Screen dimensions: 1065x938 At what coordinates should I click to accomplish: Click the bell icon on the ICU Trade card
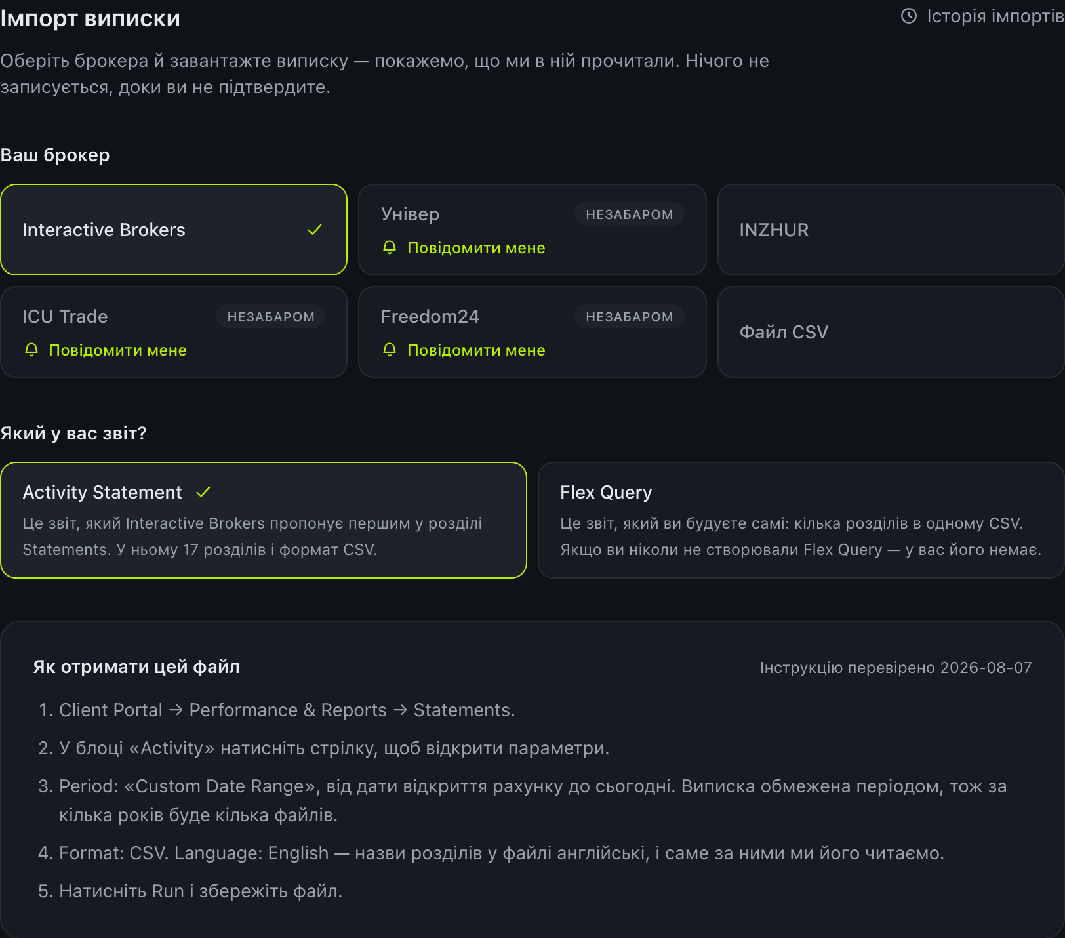pyautogui.click(x=31, y=350)
